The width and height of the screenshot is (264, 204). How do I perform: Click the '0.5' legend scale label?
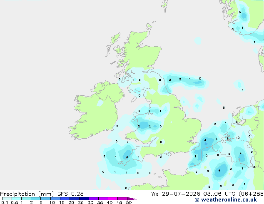tap(15, 202)
